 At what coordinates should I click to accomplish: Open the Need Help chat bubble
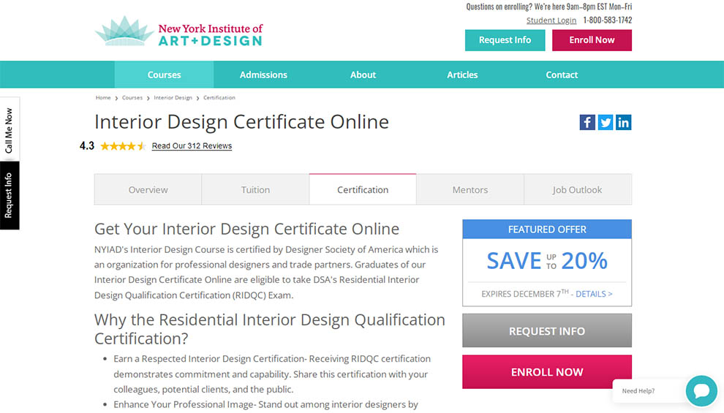(701, 390)
